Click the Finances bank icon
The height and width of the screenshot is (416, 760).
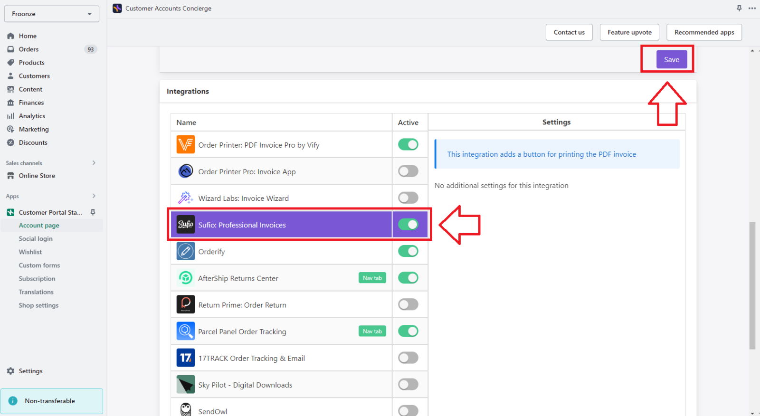point(10,103)
